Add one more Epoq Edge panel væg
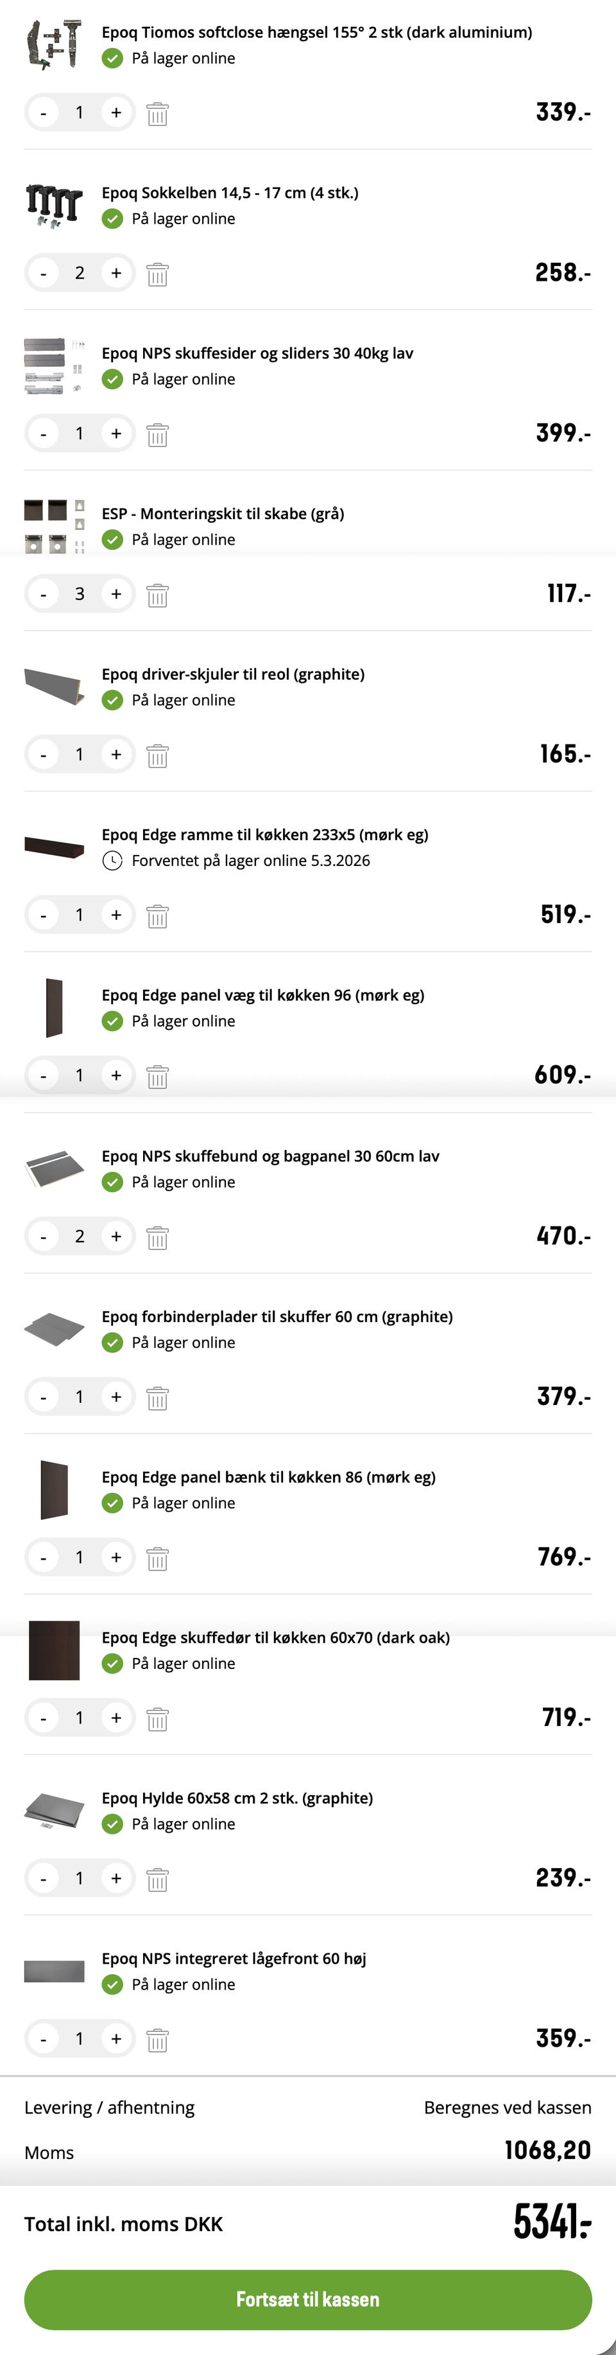The image size is (616, 2355). [x=116, y=1076]
